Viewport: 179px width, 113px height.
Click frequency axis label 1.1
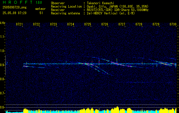[2, 37]
